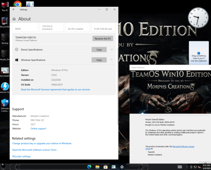Click the '3/4/2026' installed-on value
Viewport: 211px width, 170px height.
pos(56,80)
